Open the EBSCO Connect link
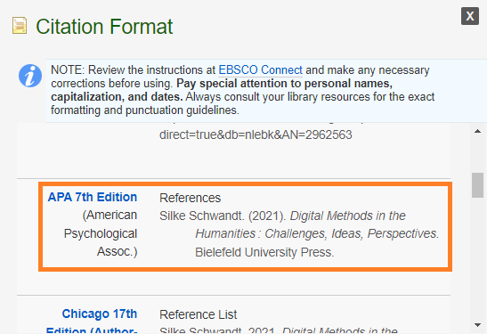Viewport: 487px width, 334px height. pos(260,69)
